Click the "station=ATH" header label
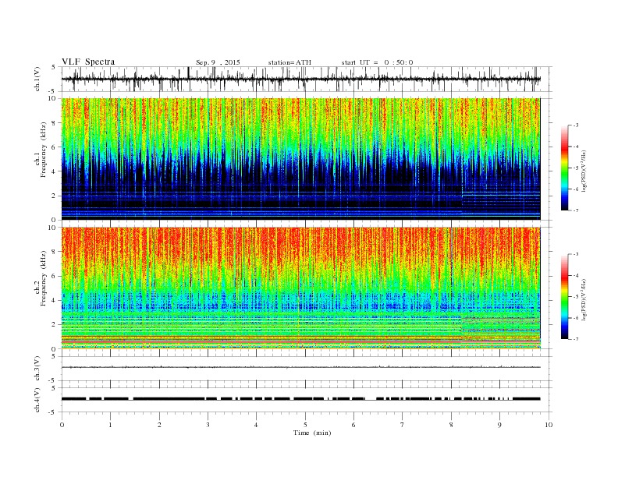Viewport: 618px width, 477px height. [x=289, y=62]
